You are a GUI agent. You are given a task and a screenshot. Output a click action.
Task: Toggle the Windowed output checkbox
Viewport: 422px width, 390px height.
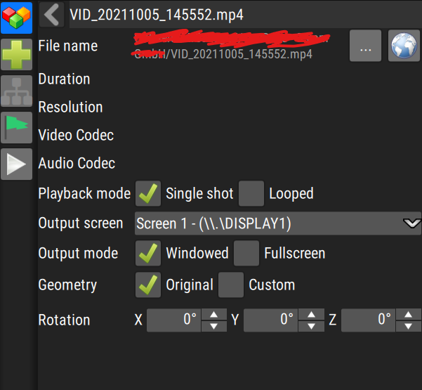tap(148, 253)
